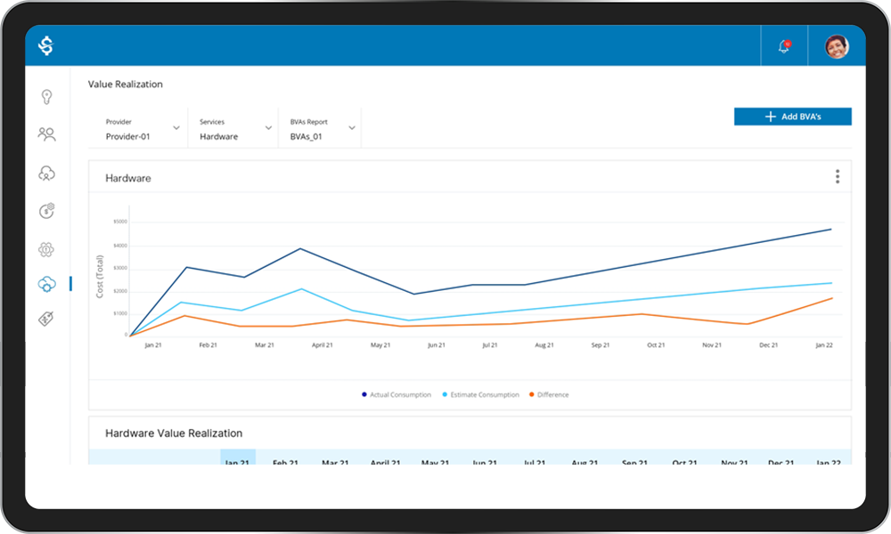Click the $5000 y-axis label
Screen dimensions: 891x534
[120, 222]
